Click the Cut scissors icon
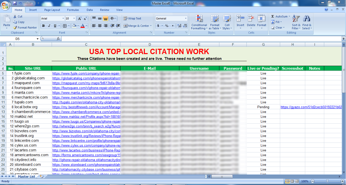 point(15,16)
